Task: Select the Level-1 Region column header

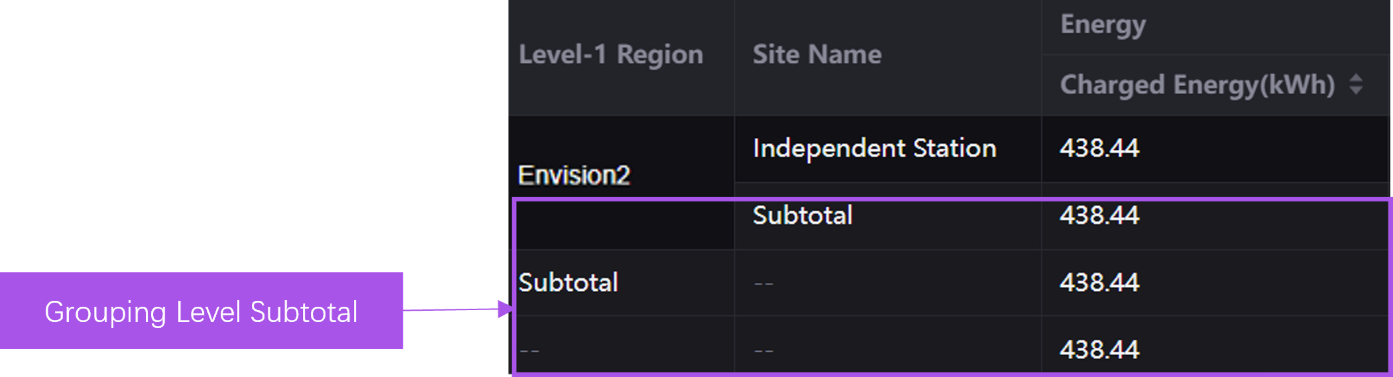Action: (610, 55)
